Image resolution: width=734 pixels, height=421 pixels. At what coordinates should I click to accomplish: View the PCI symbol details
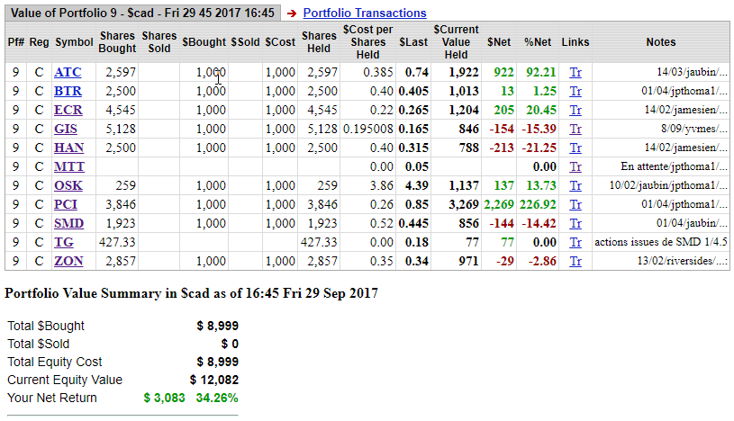point(67,204)
